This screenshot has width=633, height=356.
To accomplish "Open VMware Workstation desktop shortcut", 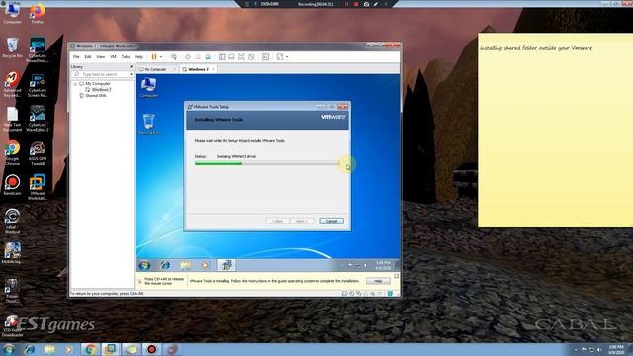I will (x=38, y=187).
